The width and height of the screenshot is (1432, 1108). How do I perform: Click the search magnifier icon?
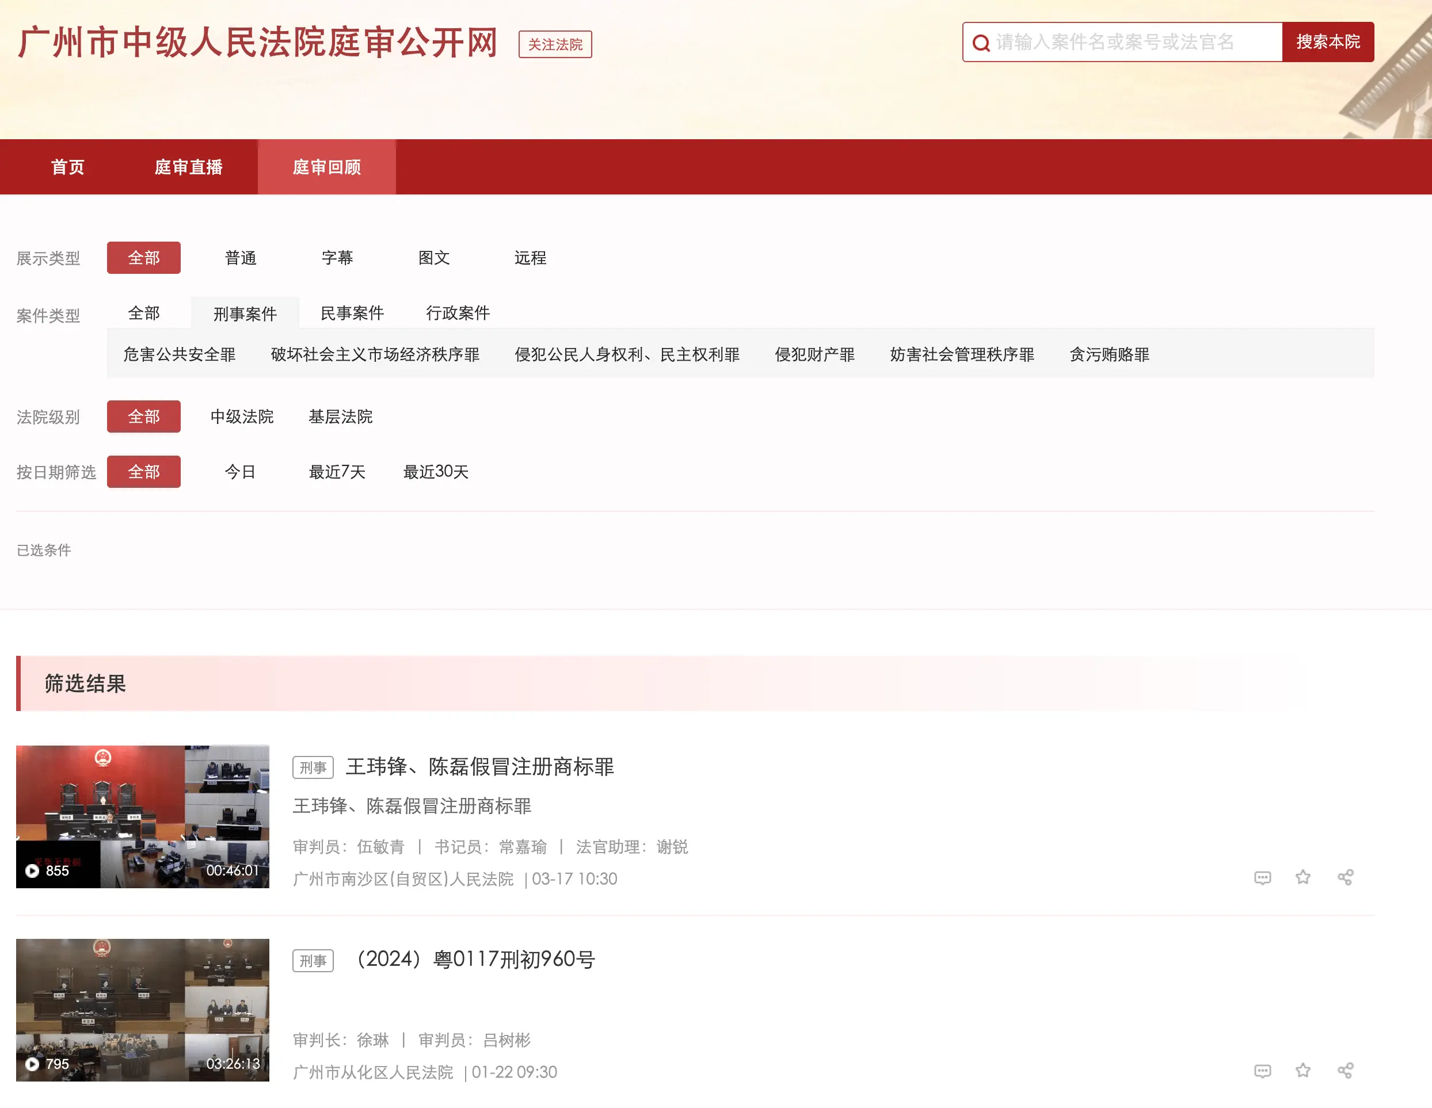point(981,43)
